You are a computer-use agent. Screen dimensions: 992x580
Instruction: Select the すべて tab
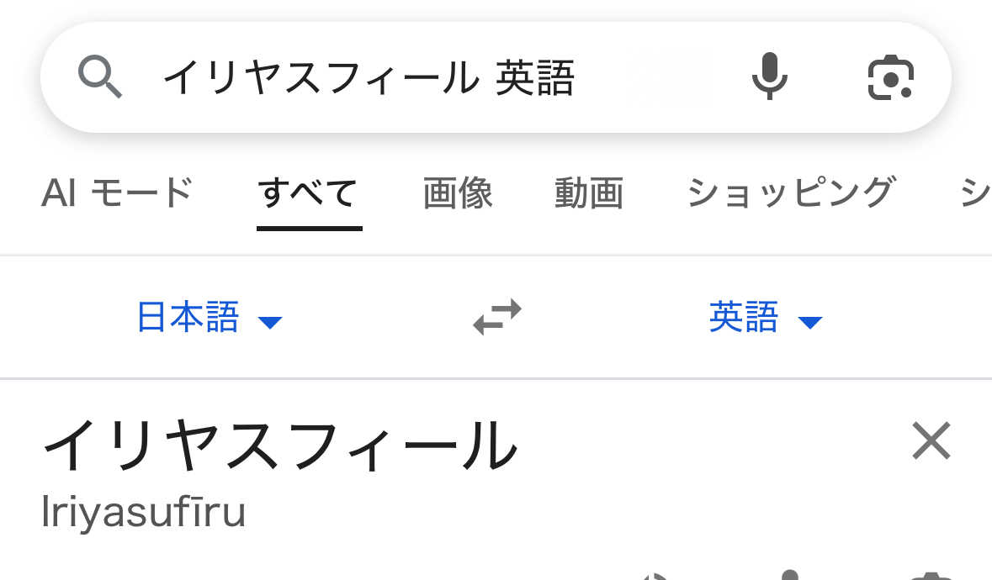(x=309, y=193)
